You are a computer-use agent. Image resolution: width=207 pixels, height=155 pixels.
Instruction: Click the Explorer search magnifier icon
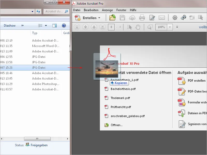(x=66, y=11)
